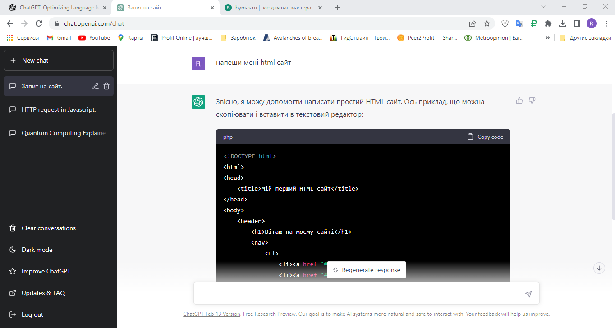Click the Regenerate response button

(367, 270)
